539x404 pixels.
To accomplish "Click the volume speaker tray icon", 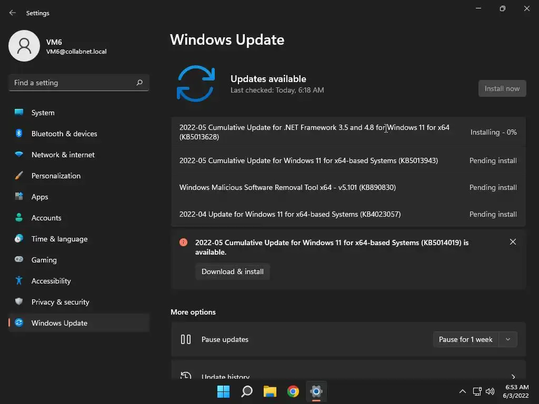I will pyautogui.click(x=490, y=391).
